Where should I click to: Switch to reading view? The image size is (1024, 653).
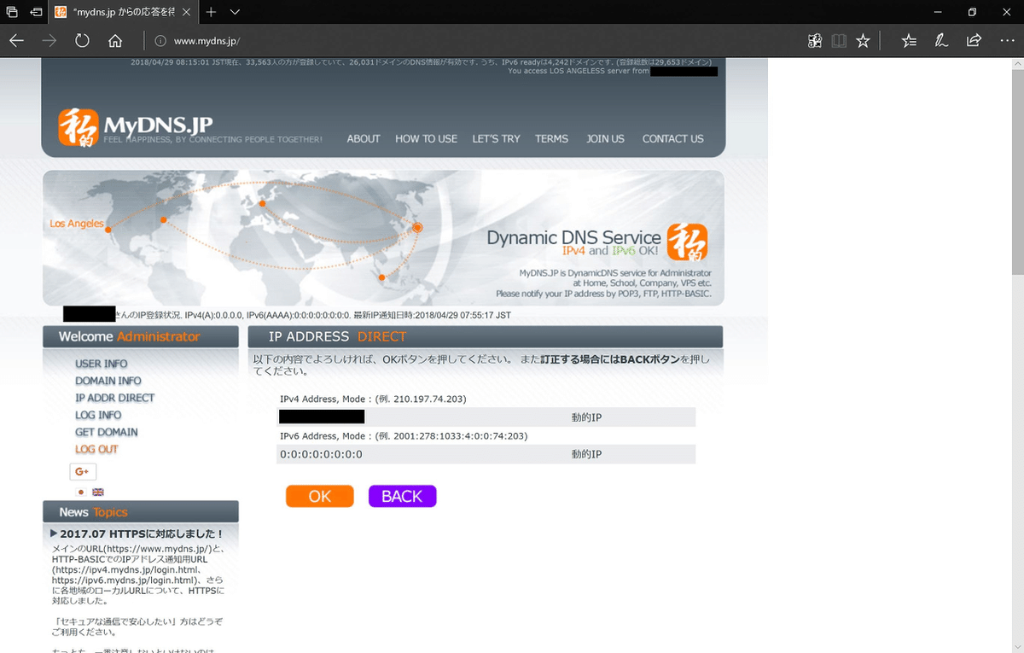(x=839, y=40)
